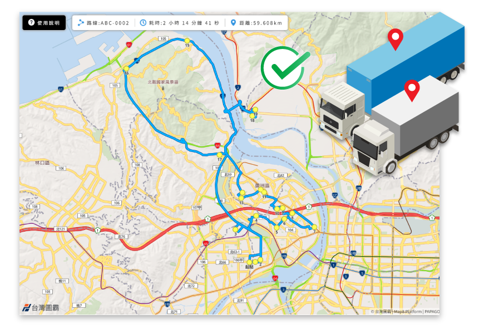Open the 使用說明 help button
484x334 pixels.
44,23
